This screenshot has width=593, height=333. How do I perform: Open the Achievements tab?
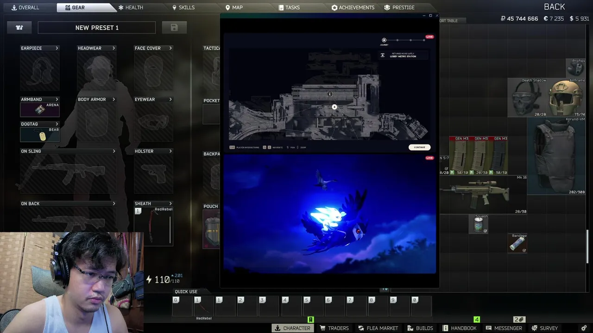353,7
